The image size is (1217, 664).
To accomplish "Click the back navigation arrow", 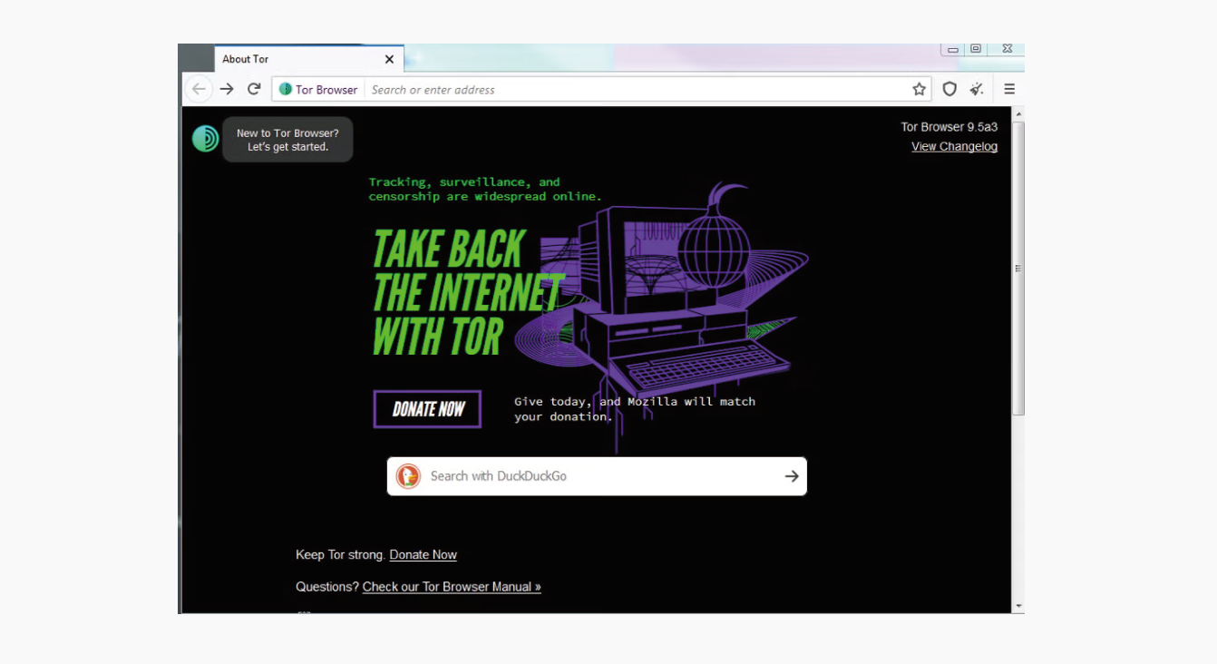I will click(x=199, y=89).
